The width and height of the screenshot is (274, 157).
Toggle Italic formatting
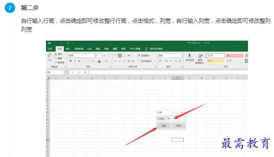tap(75, 61)
